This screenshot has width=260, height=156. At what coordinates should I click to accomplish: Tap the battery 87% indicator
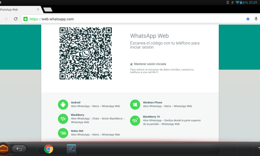click(x=244, y=2)
